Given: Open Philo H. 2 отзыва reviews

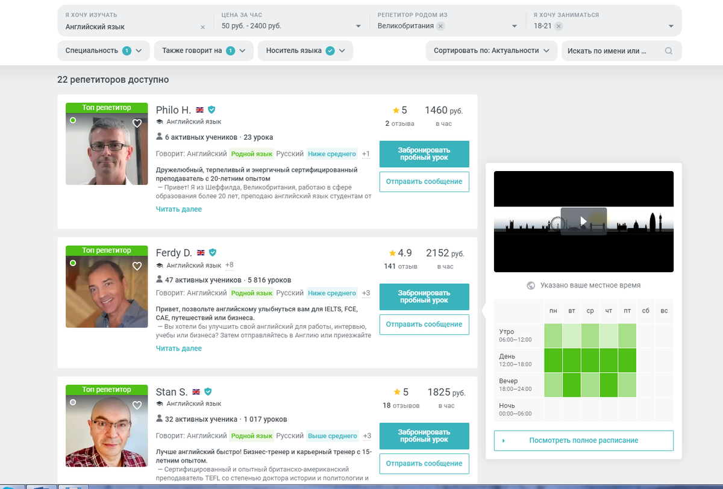Looking at the screenshot, I should 400,123.
